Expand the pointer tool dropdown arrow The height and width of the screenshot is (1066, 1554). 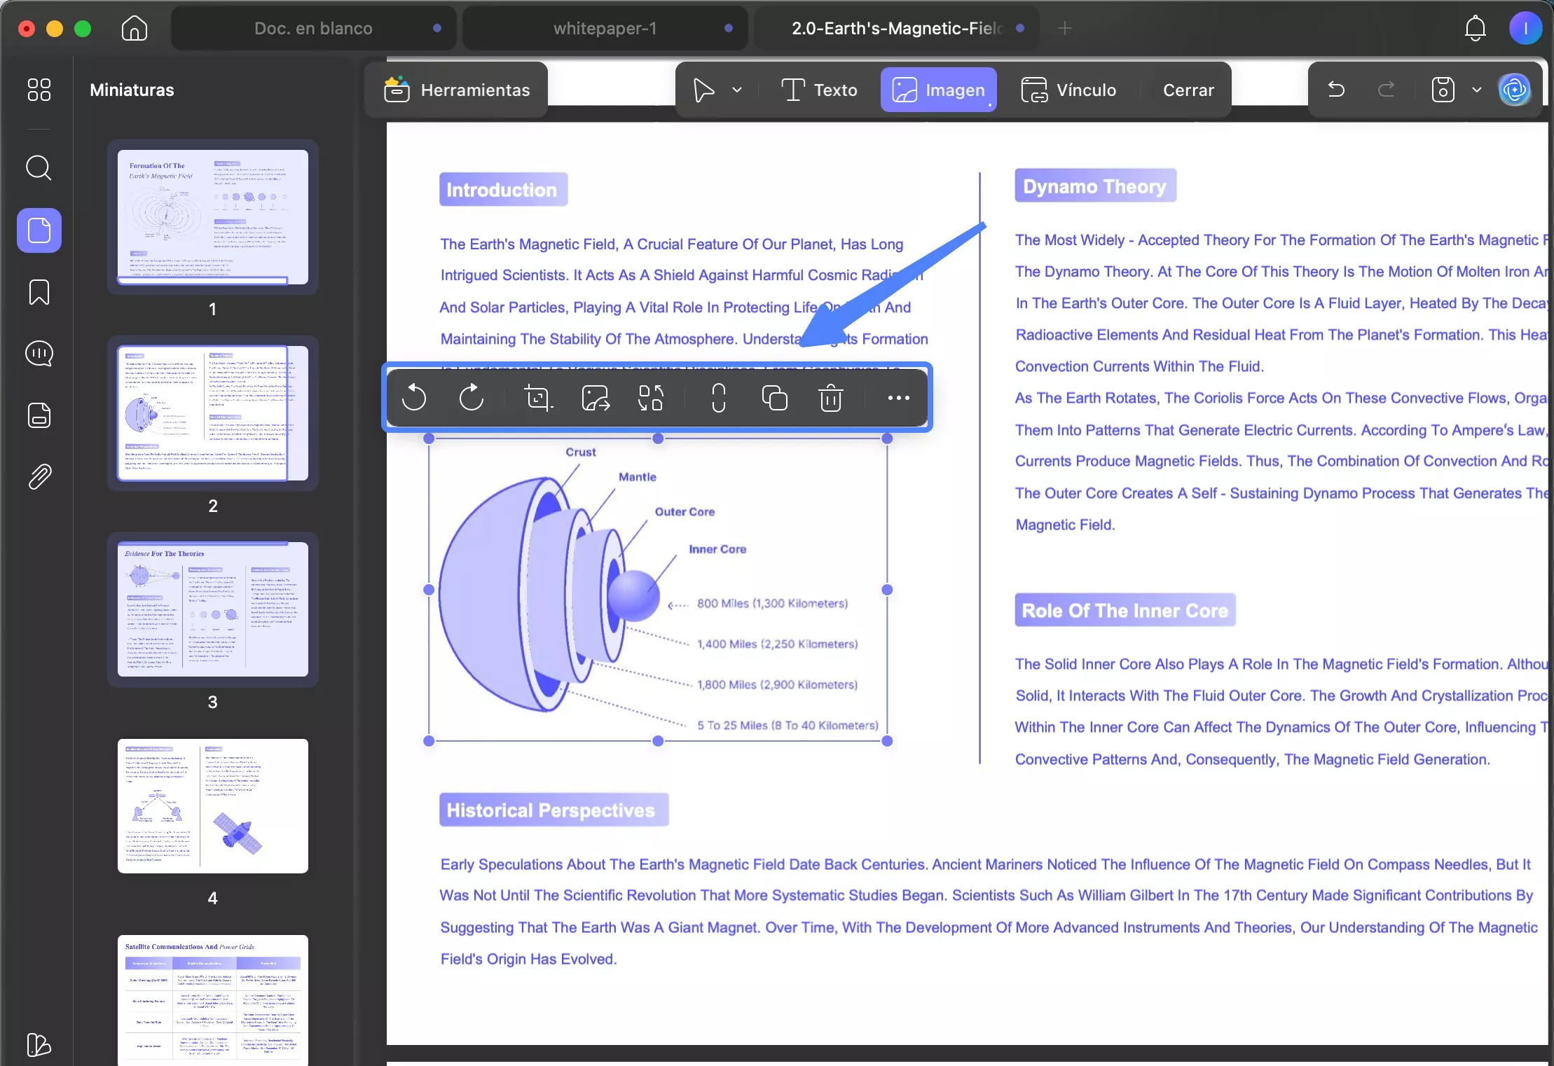737,90
